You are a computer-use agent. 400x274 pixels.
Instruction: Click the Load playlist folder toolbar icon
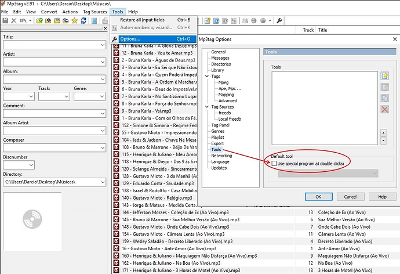click(57, 21)
